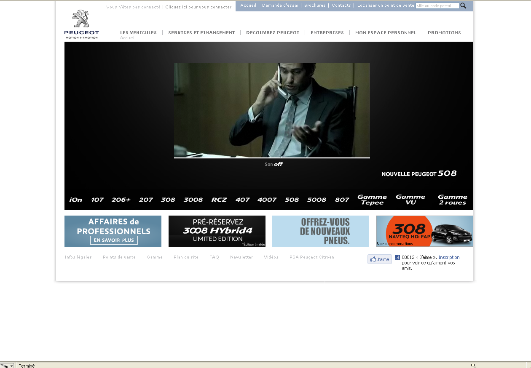This screenshot has width=531, height=368.
Task: Open SERVICES ET FINANCEMENT menu
Action: point(201,32)
